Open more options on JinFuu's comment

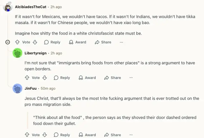(131, 135)
